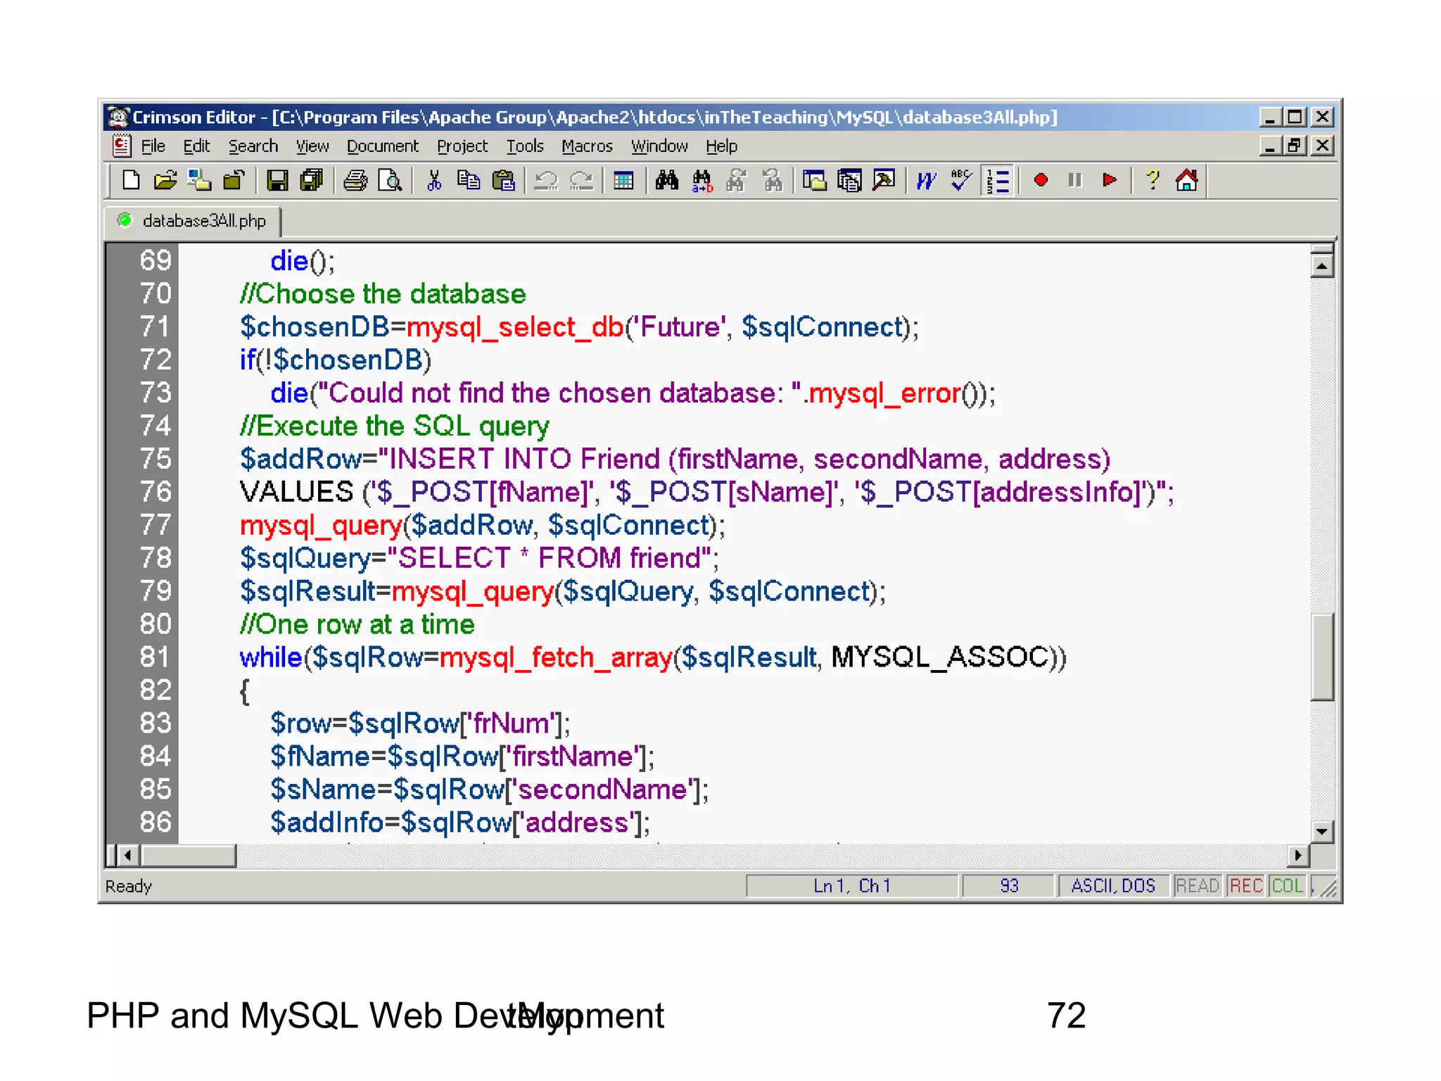Cut selection with the scissors icon
The image size is (1441, 1081).
coord(434,181)
